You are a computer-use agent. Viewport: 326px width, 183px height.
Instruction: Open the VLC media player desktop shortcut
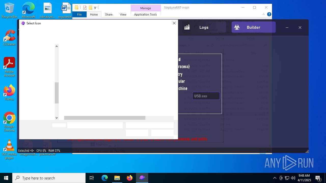(9, 149)
